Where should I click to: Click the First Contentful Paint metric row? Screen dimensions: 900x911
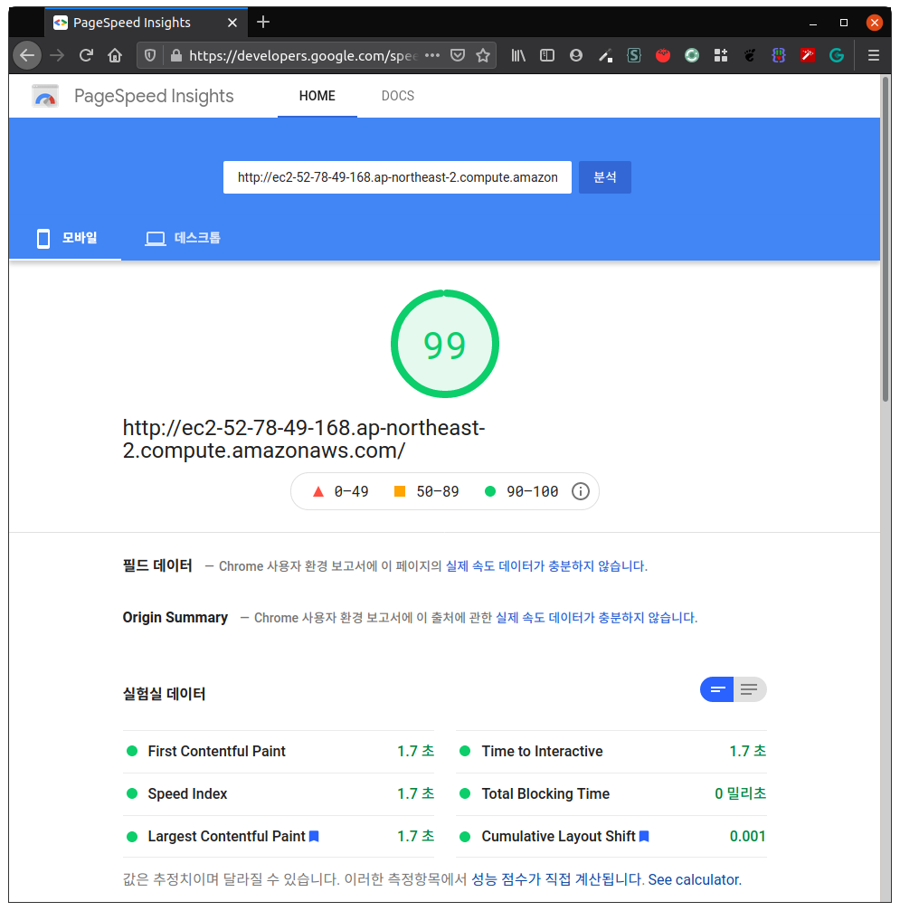point(279,751)
